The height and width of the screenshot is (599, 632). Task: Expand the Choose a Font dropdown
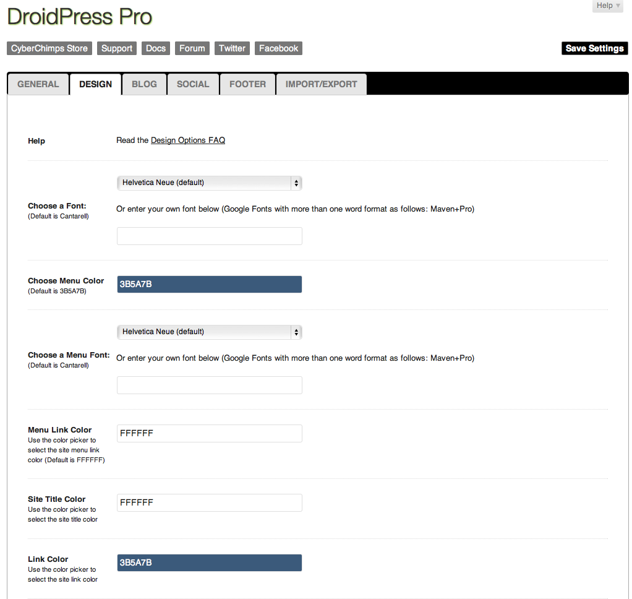pyautogui.click(x=210, y=183)
